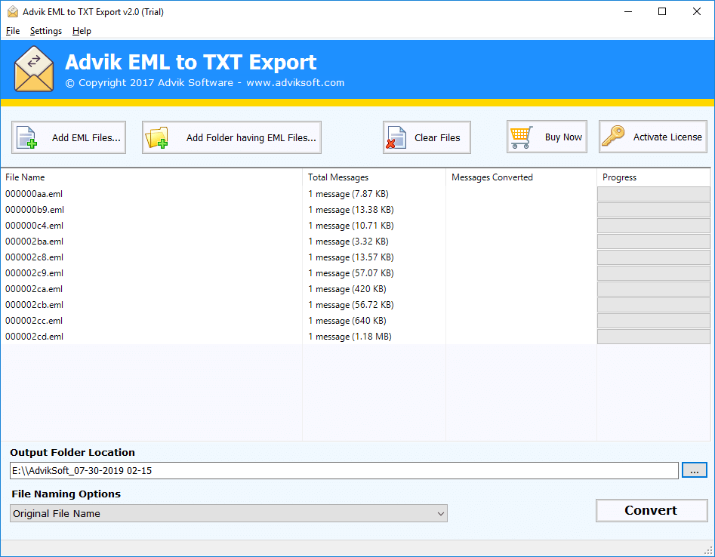Click the '1 message (57.07 KB)' cell
Screen dimensions: 715x557
click(351, 273)
